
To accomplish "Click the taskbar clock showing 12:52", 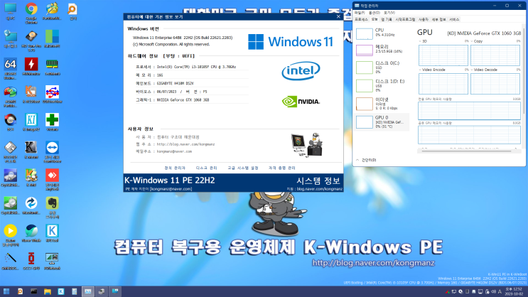I will click(x=514, y=291).
